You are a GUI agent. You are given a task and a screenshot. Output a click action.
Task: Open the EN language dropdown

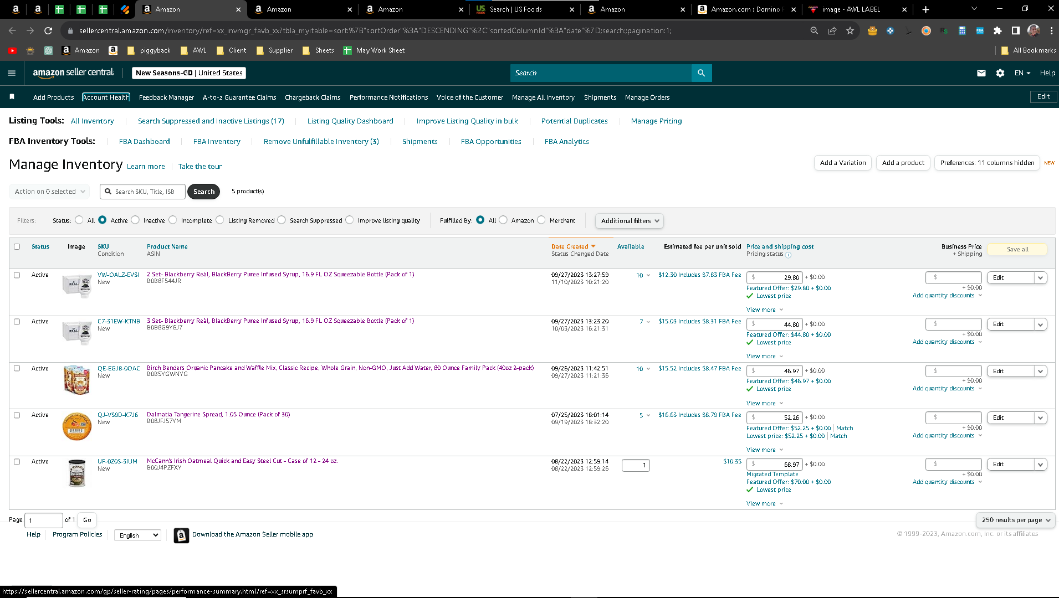point(1022,73)
